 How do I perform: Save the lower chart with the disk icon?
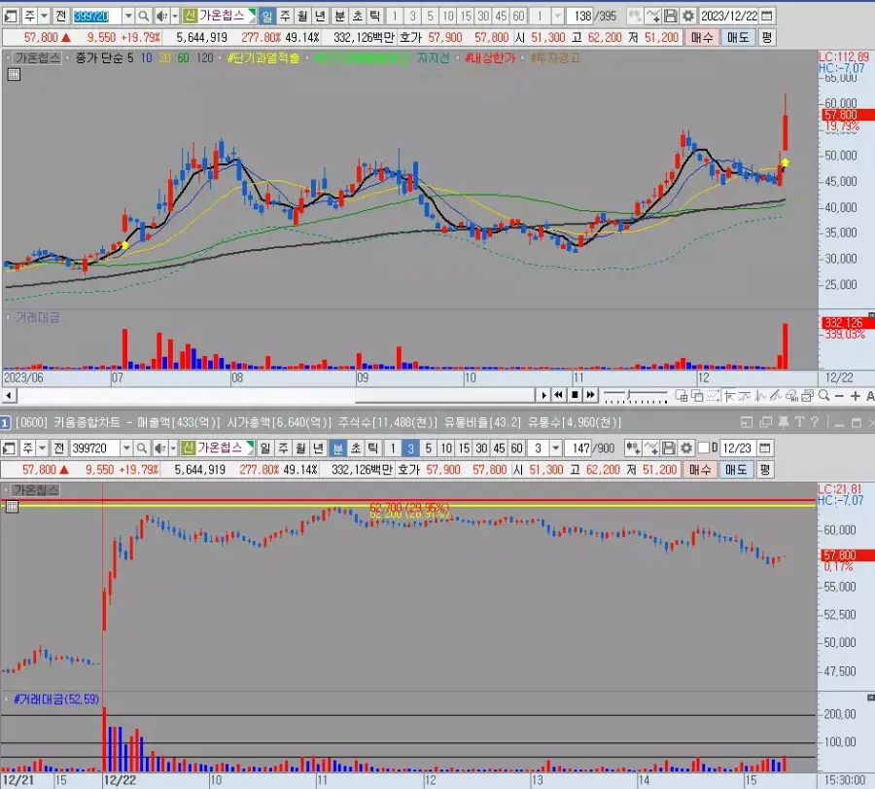[x=669, y=448]
